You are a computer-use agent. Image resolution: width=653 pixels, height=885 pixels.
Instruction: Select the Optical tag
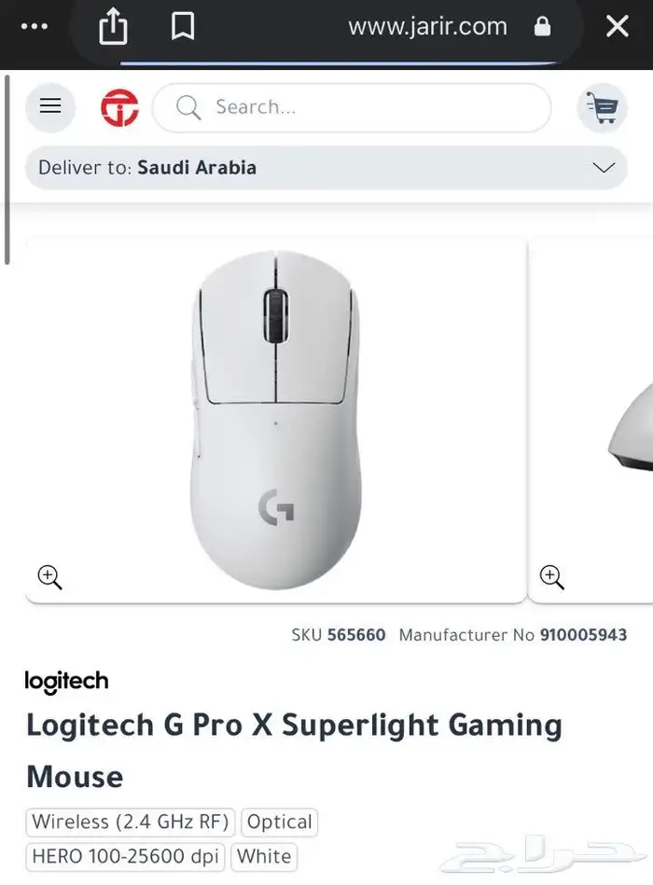coord(279,822)
